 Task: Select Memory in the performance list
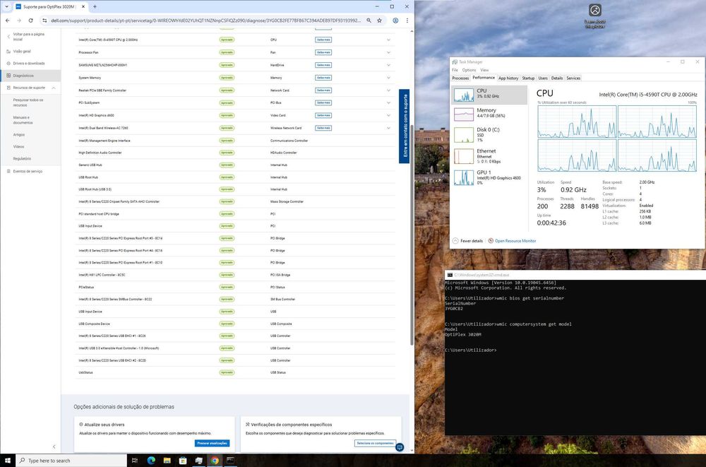[x=489, y=114]
